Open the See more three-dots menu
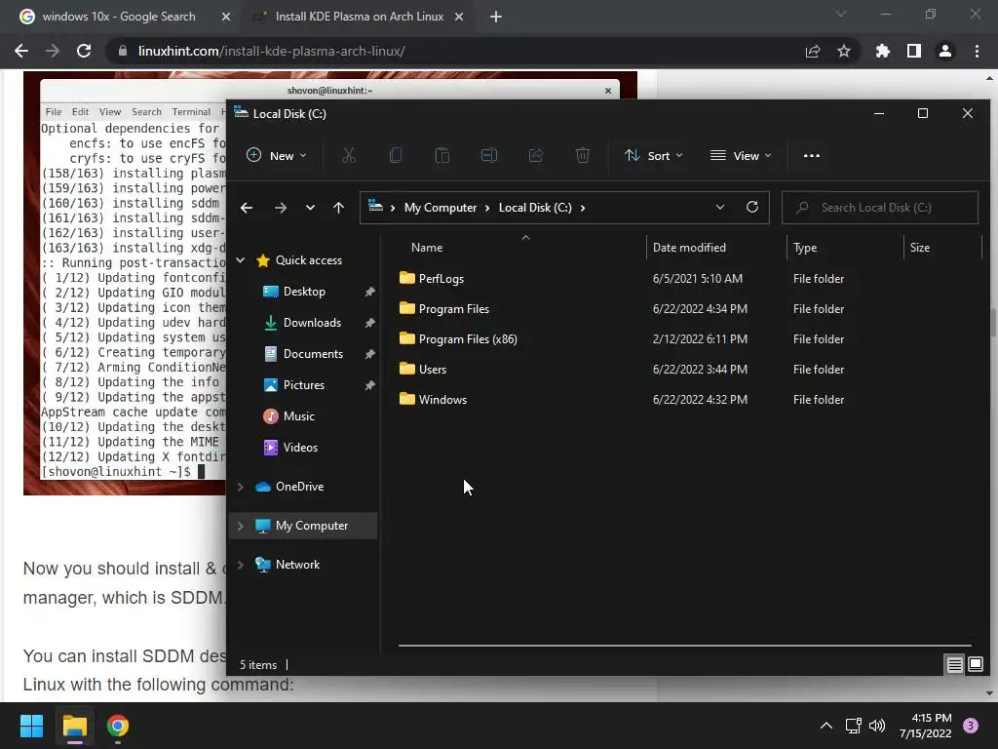The height and width of the screenshot is (749, 998). [812, 155]
